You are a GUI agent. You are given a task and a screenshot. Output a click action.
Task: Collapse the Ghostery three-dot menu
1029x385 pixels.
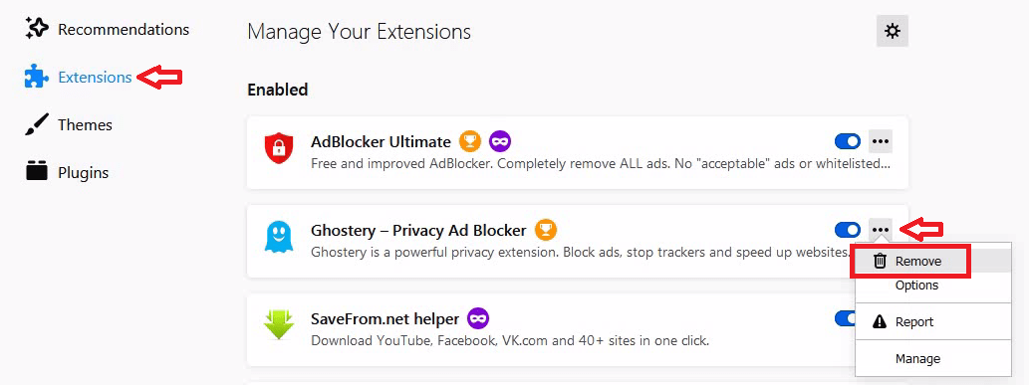coord(880,230)
